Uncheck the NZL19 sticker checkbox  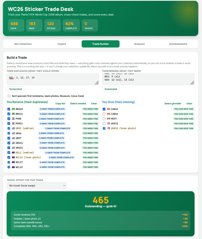click(x=9, y=167)
